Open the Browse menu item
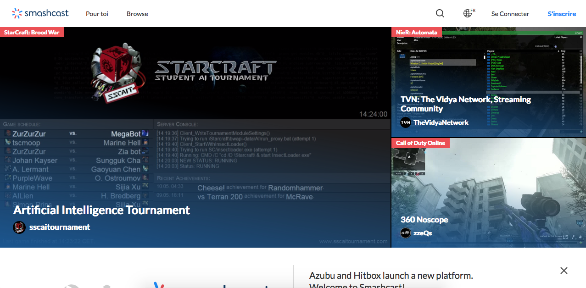Viewport: 586px width, 288px height. click(x=137, y=14)
